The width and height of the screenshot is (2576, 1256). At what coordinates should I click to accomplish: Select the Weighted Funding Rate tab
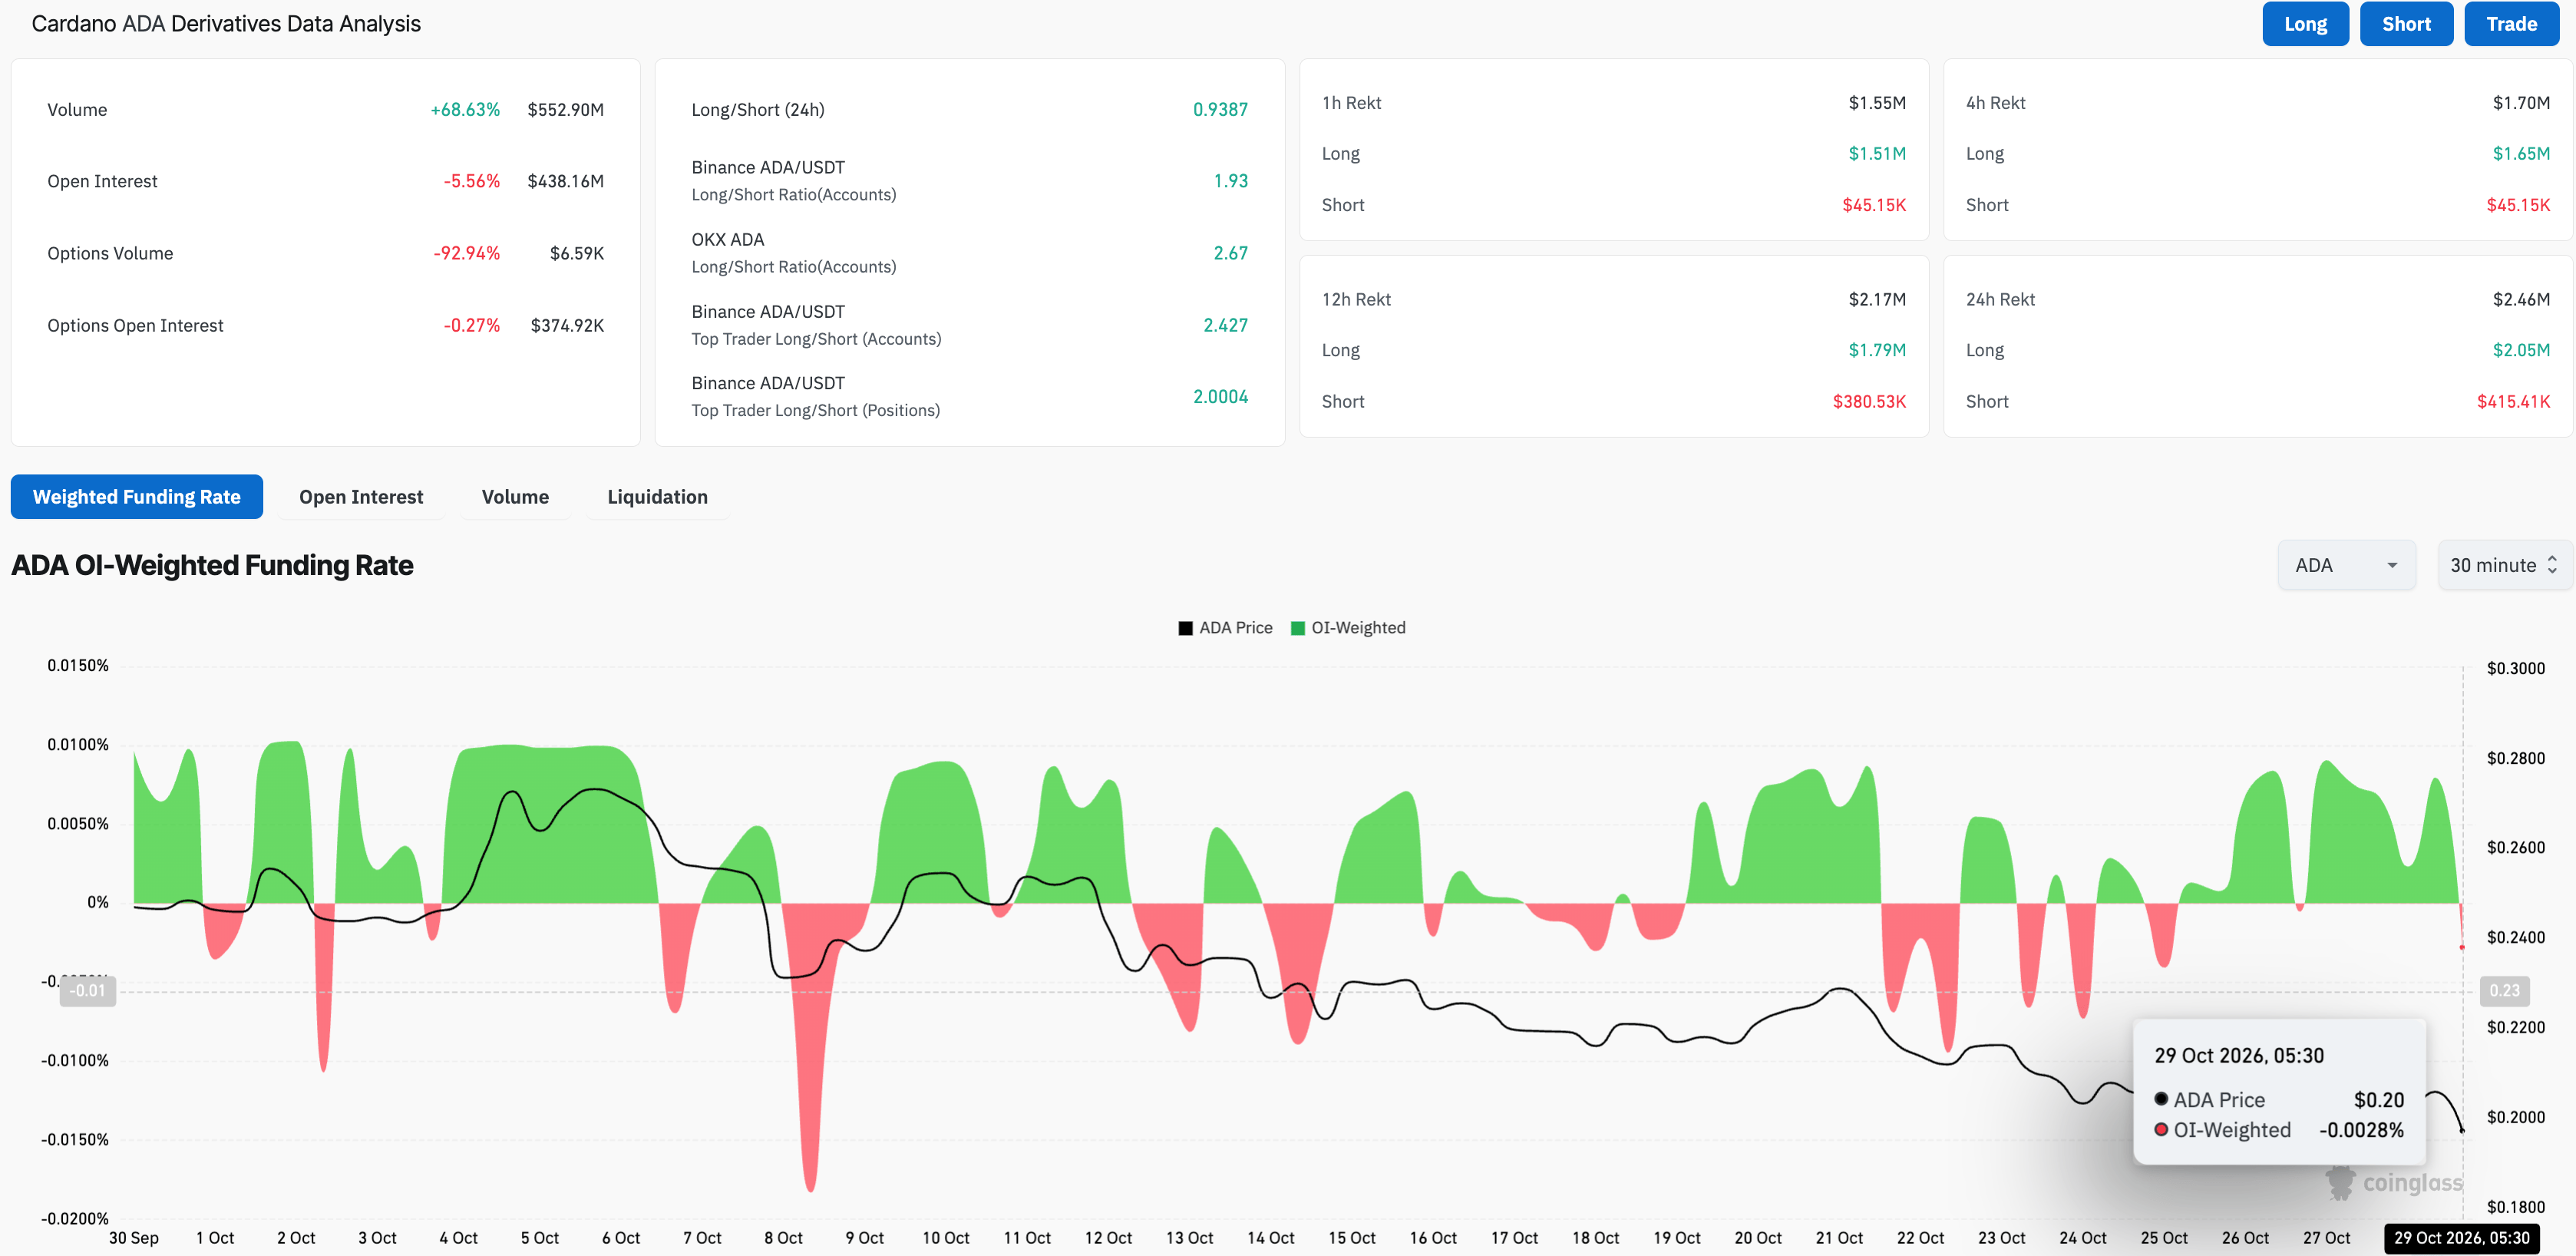tap(137, 497)
